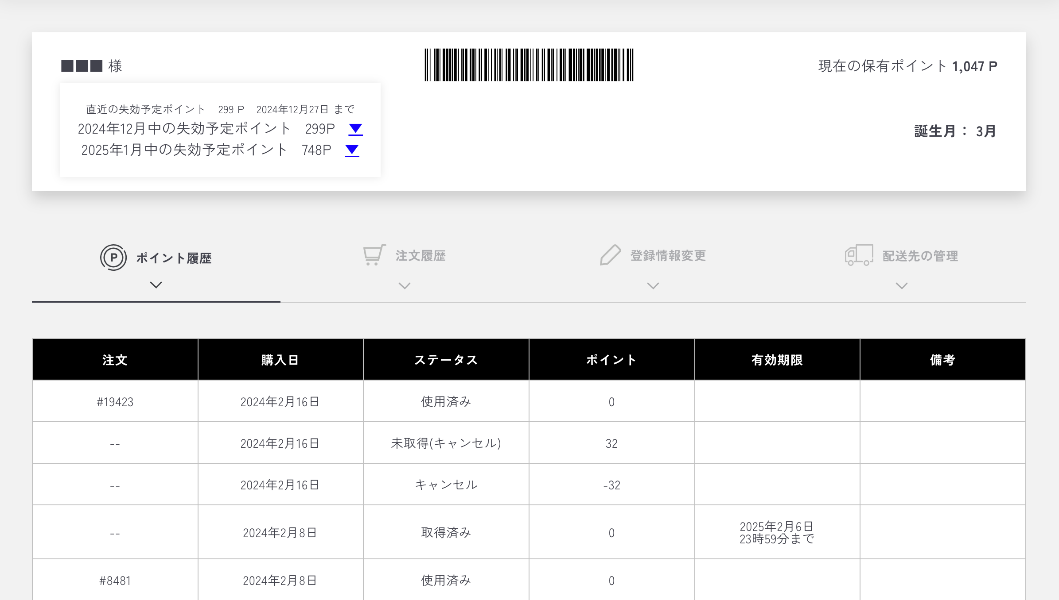Click the 誕生月：3月 text
The width and height of the screenshot is (1059, 600).
point(955,131)
